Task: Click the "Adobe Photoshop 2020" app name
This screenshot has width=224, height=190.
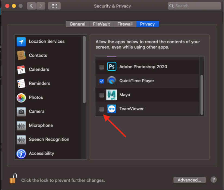Action: pyautogui.click(x=143, y=67)
